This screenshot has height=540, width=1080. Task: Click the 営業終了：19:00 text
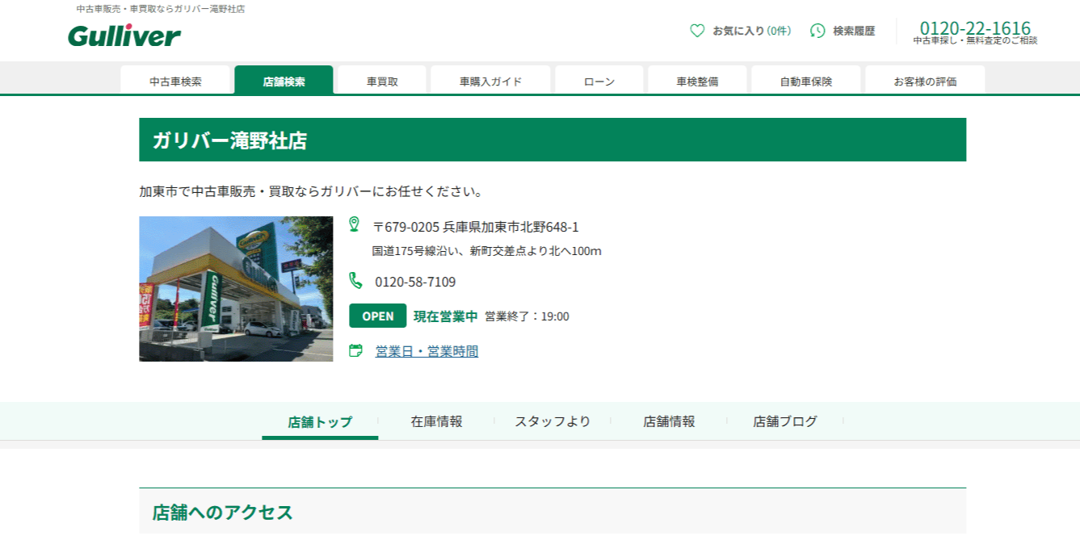[527, 316]
